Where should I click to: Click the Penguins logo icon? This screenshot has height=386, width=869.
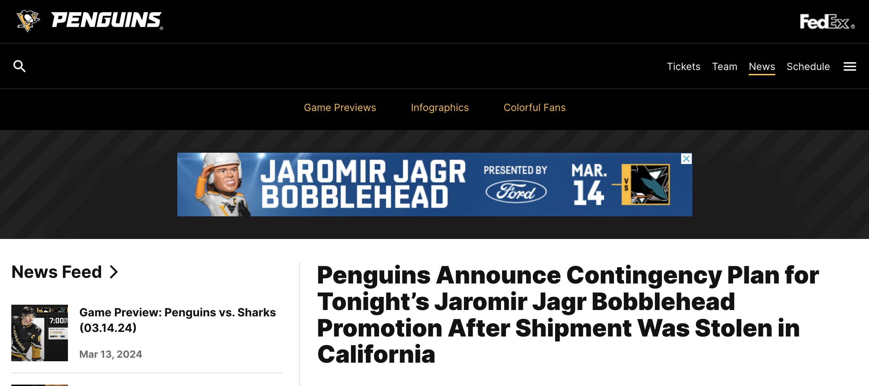(x=28, y=21)
